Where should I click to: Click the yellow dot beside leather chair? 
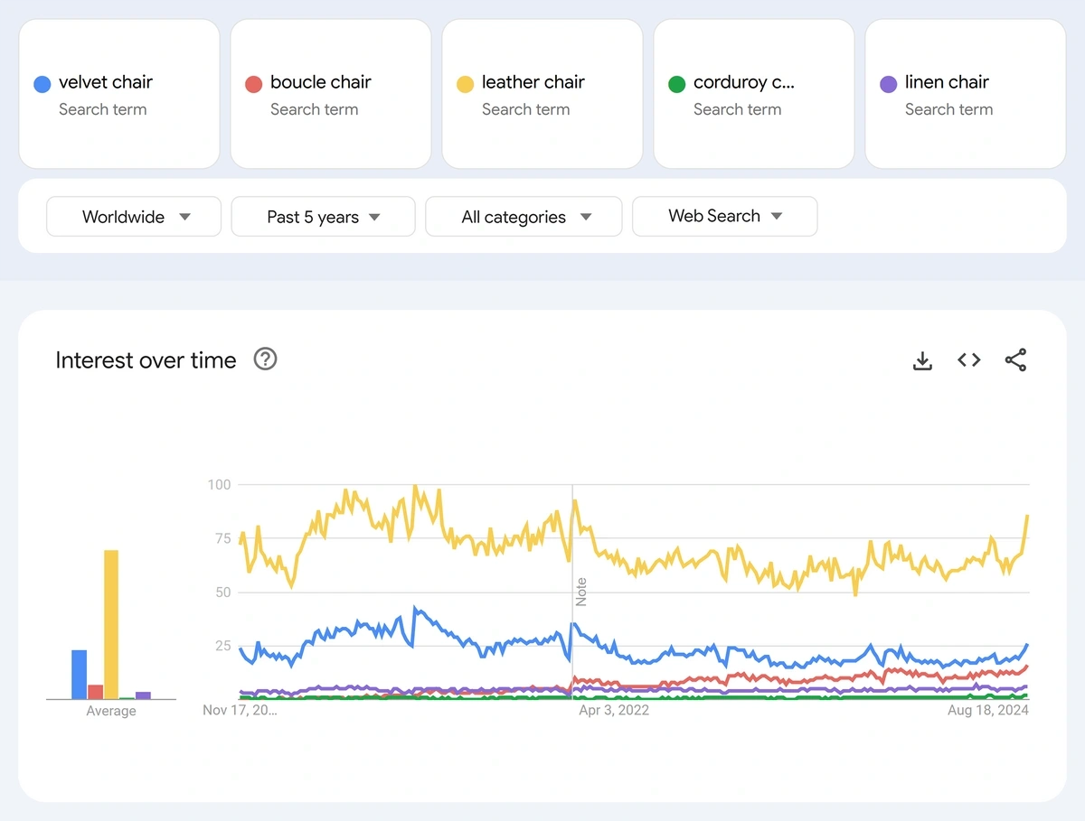(x=465, y=84)
